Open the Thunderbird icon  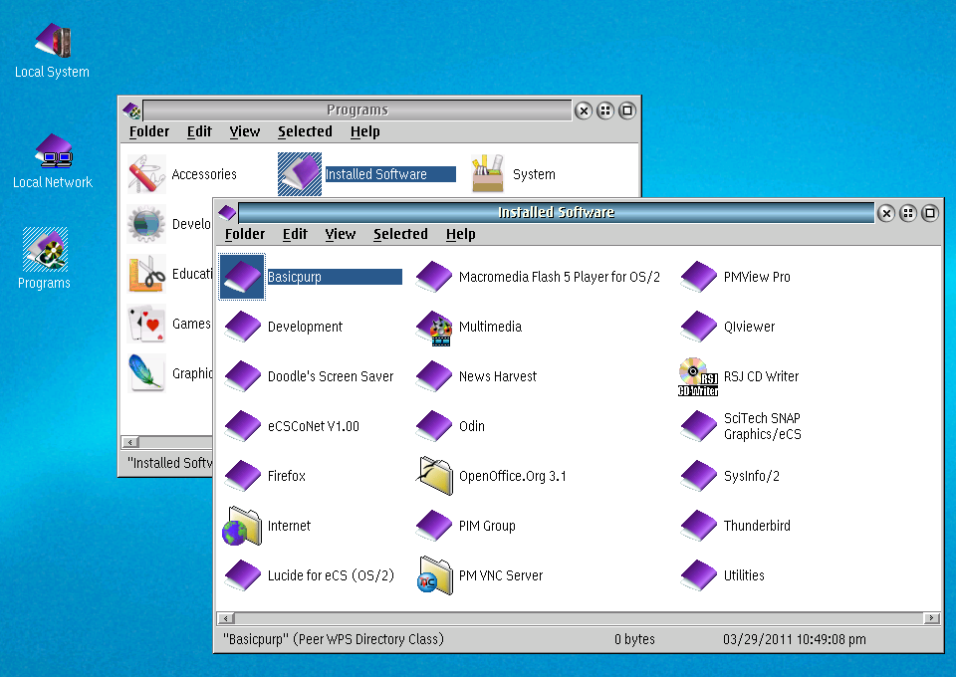click(x=698, y=526)
